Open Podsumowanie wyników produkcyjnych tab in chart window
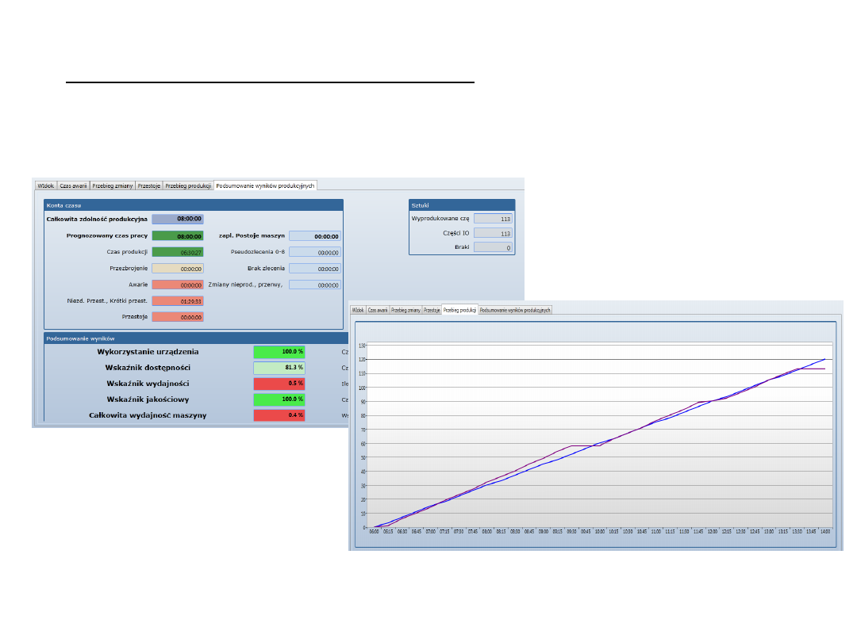The image size is (857, 642). coord(515,310)
